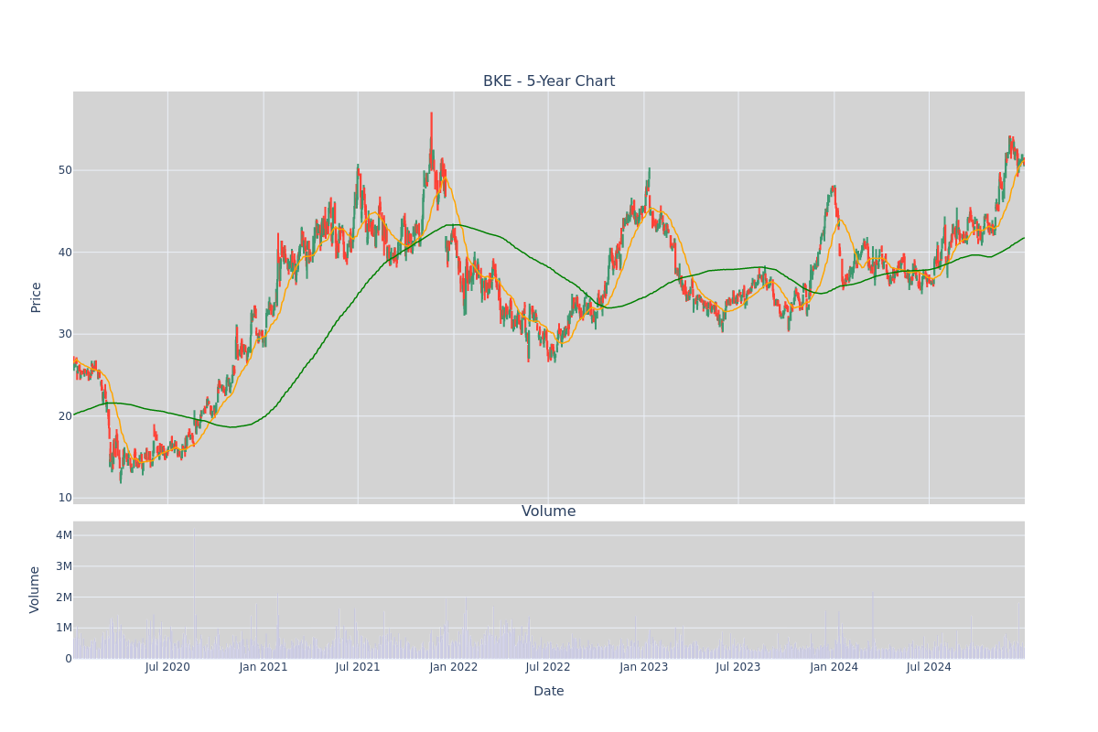1098x732 pixels.
Task: Click price tick label "40"
Action: 65,253
